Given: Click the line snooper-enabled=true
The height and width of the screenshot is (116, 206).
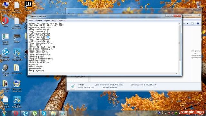Looking at the screenshot, I should pyautogui.click(x=41, y=59).
